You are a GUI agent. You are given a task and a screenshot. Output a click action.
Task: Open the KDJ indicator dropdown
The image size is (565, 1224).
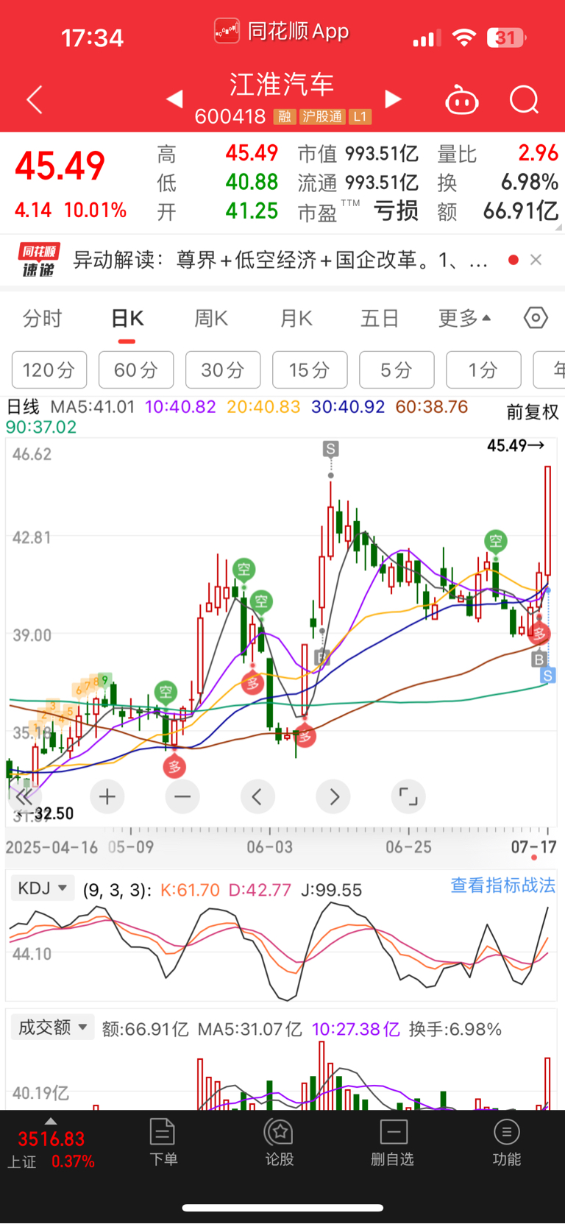pyautogui.click(x=43, y=888)
